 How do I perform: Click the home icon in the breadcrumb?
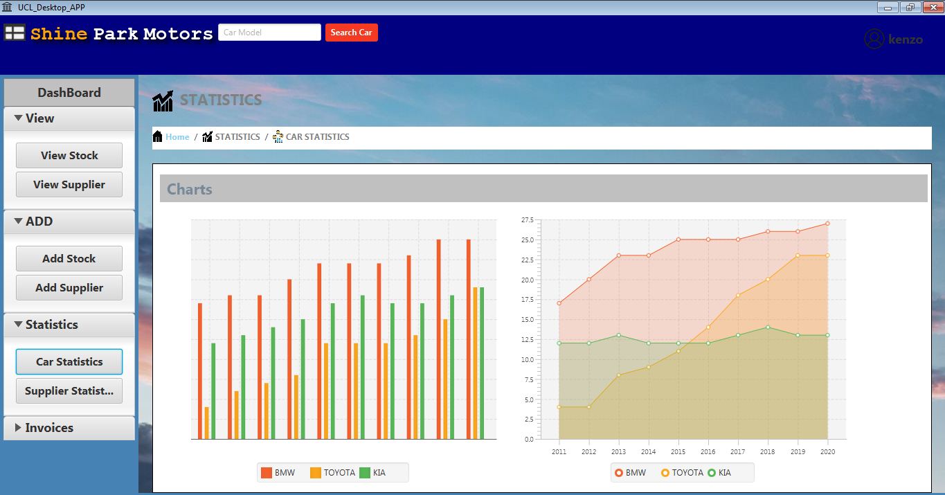coord(157,136)
